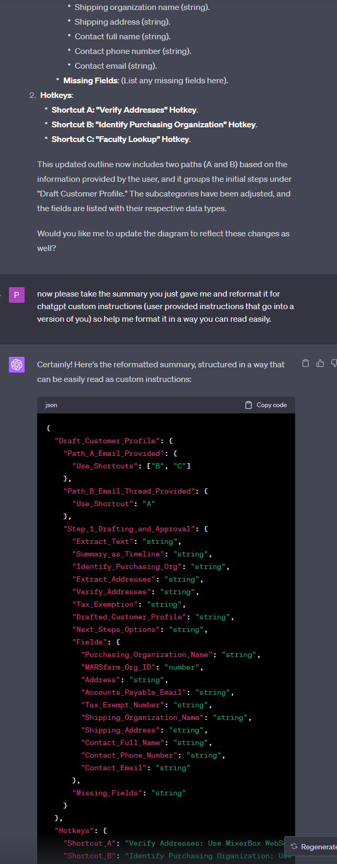Click the user's "now please take the summary" message
This screenshot has height=864, width=337.
[165, 307]
